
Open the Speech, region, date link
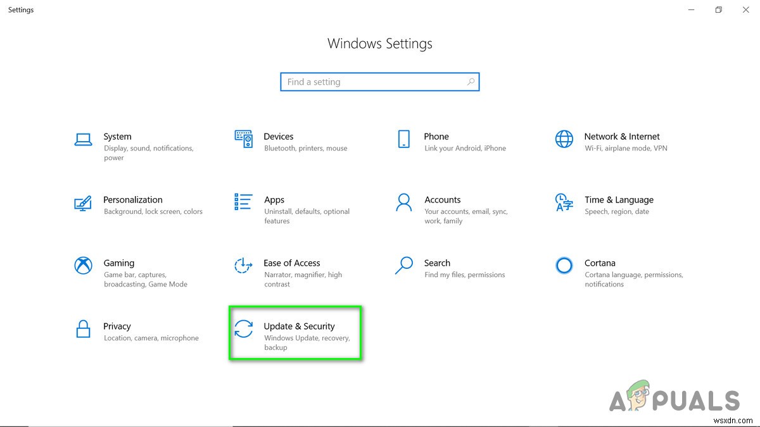[x=616, y=211]
